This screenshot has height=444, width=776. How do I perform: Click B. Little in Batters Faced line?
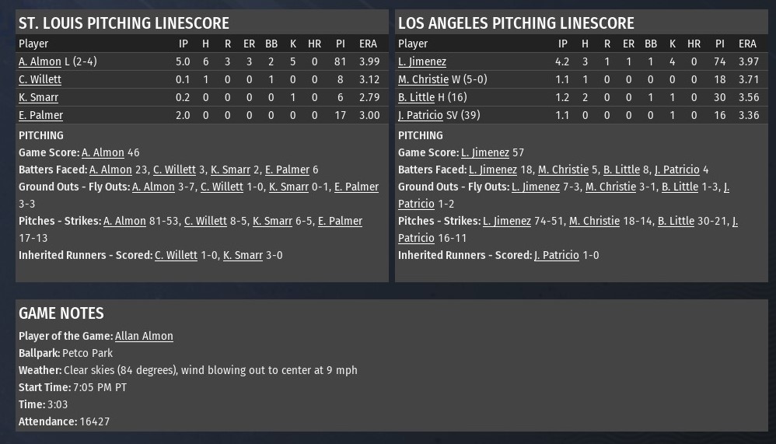coord(621,170)
